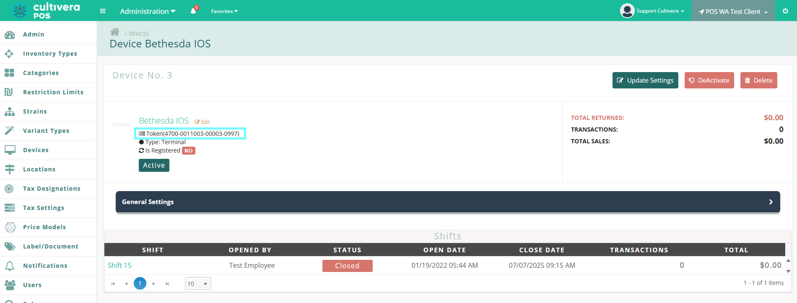Click the Bethesda IOS device name link
The width and height of the screenshot is (797, 303).
point(164,121)
